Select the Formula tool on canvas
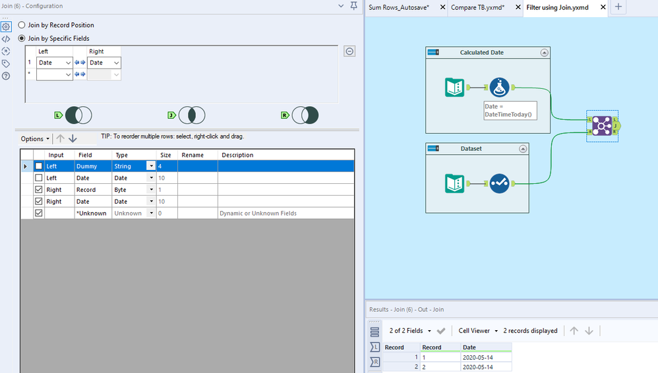658x373 pixels. click(x=499, y=87)
